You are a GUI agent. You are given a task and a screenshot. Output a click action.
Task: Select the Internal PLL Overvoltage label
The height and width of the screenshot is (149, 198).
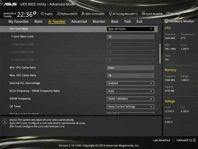coord(25,83)
